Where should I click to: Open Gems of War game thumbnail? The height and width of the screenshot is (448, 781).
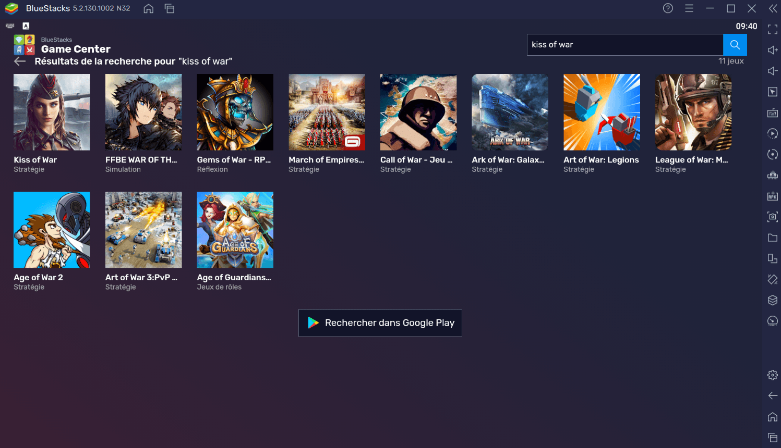235,112
